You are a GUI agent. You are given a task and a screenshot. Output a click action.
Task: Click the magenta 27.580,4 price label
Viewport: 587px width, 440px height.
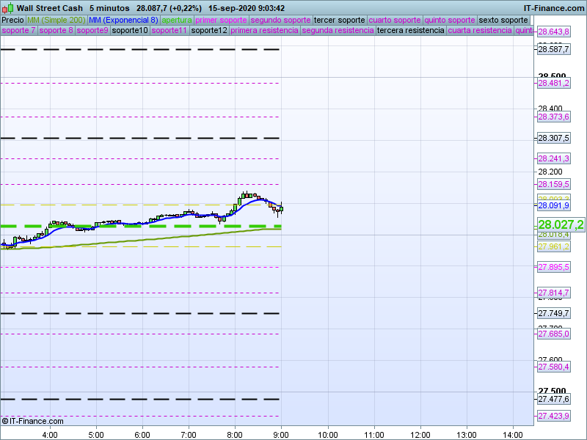pyautogui.click(x=554, y=367)
